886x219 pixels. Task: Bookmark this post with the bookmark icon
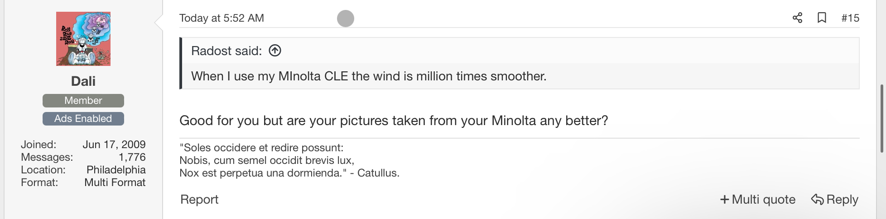point(822,18)
